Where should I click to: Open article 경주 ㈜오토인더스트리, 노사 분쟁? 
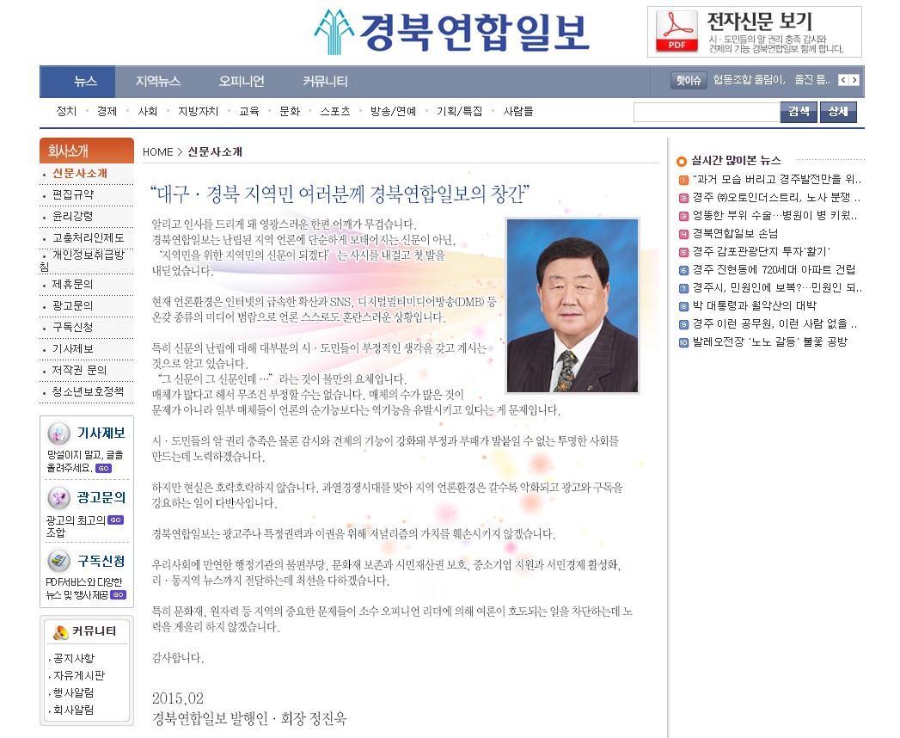pos(776,198)
